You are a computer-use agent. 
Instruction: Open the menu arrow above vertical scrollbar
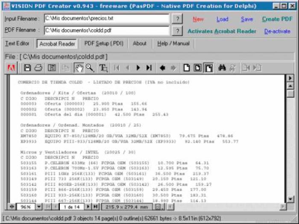click(x=290, y=78)
